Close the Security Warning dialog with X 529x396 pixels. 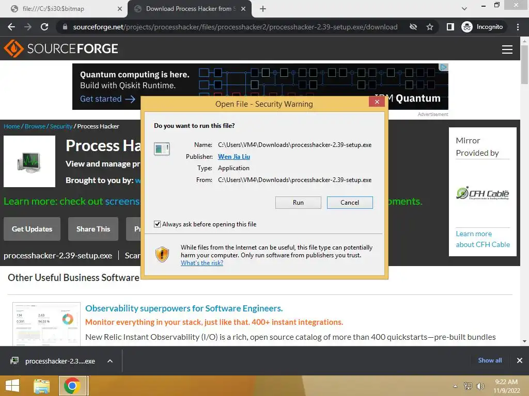[x=377, y=102]
